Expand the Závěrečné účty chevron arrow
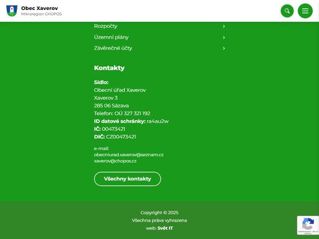319x239 pixels. (x=224, y=49)
